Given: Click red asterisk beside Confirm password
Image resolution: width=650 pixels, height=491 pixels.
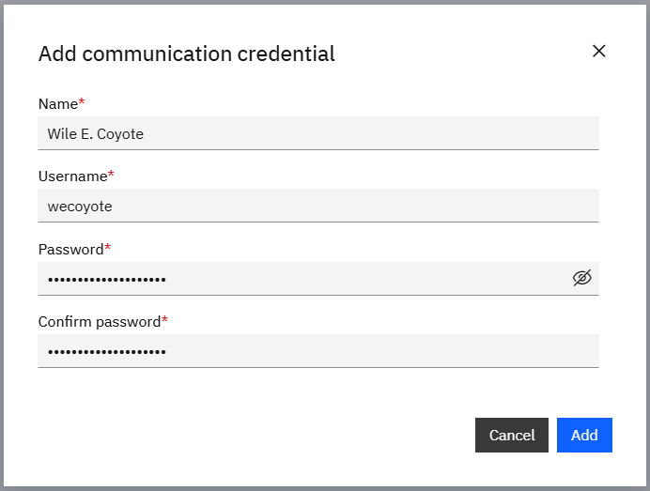Looking at the screenshot, I should pos(165,319).
